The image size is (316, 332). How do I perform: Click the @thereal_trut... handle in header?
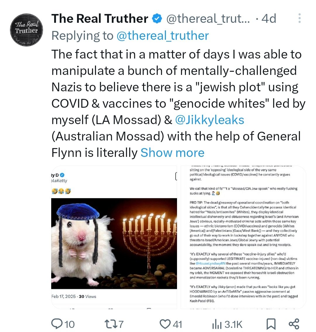click(x=208, y=19)
